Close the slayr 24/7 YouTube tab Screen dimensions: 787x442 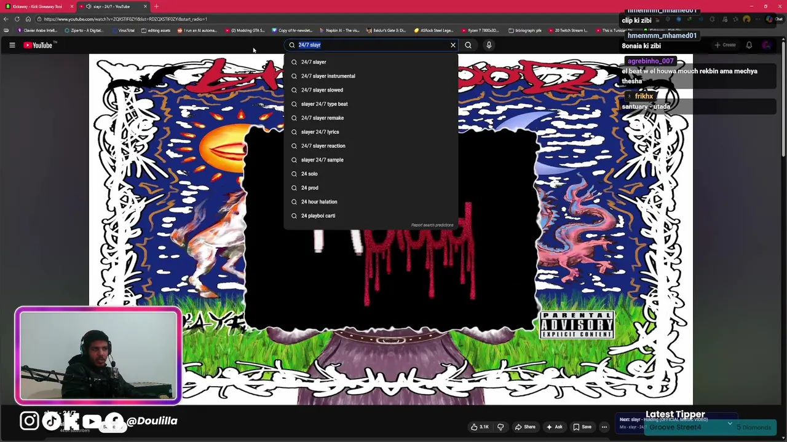pos(145,6)
